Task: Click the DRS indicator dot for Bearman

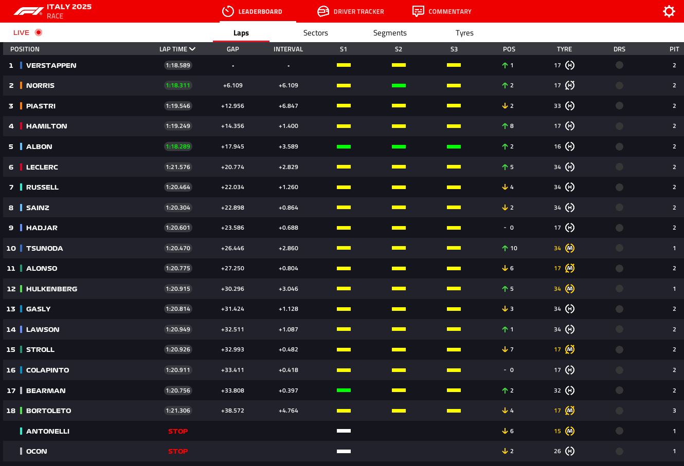Action: [x=619, y=390]
